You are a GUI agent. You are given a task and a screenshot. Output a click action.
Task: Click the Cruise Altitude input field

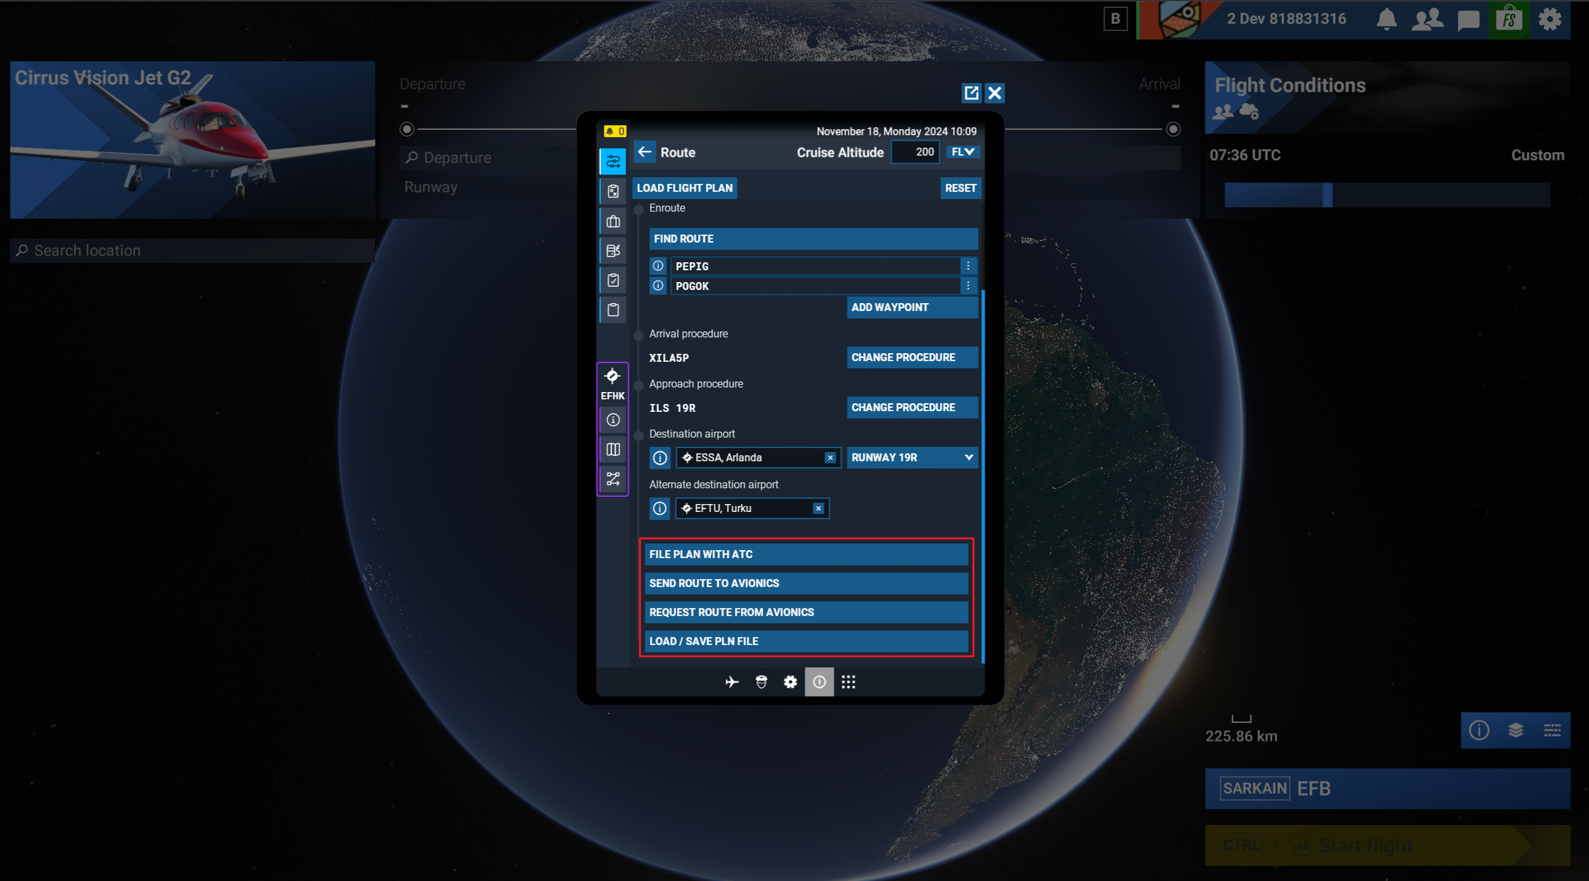point(915,152)
